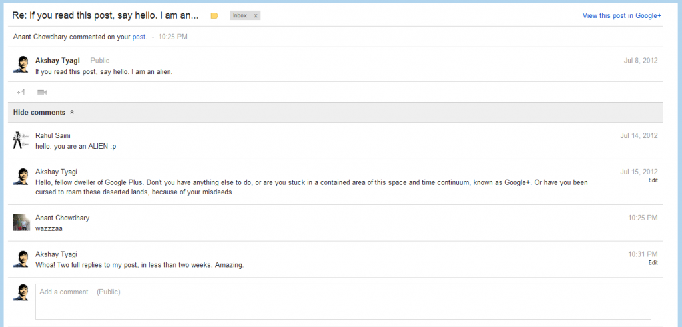Screen dimensions: 682x327
Task: Click the Inbox label tag
Action: point(240,16)
